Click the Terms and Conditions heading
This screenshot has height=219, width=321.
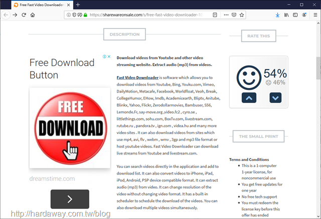coord(249,159)
